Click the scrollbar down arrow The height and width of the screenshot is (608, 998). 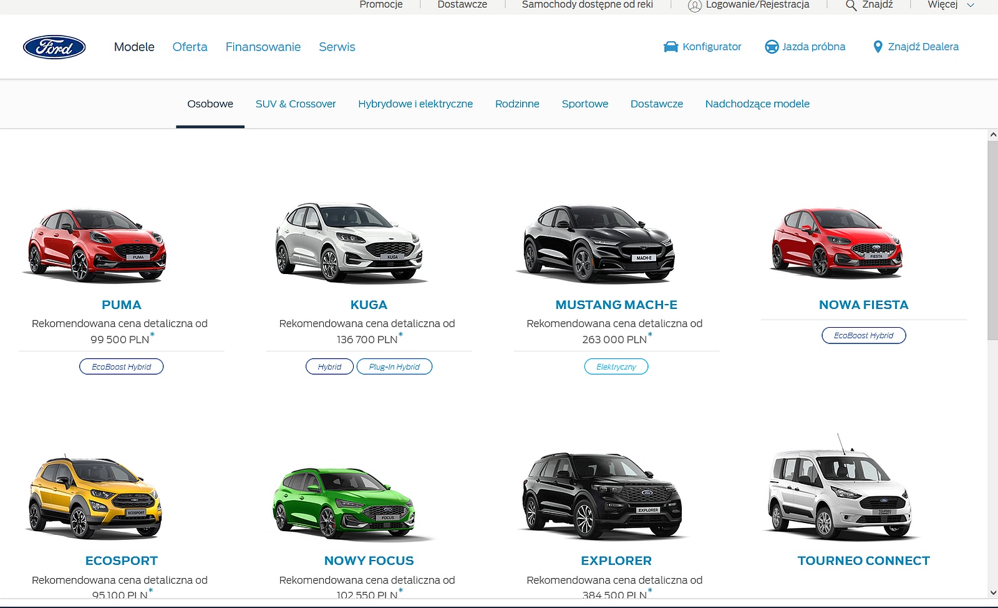click(992, 593)
